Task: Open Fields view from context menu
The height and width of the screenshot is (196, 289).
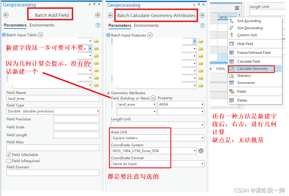Action: 242,92
